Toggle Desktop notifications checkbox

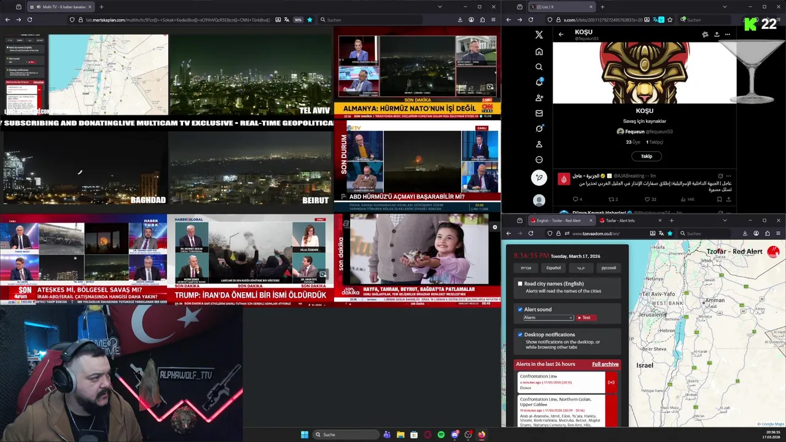520,335
